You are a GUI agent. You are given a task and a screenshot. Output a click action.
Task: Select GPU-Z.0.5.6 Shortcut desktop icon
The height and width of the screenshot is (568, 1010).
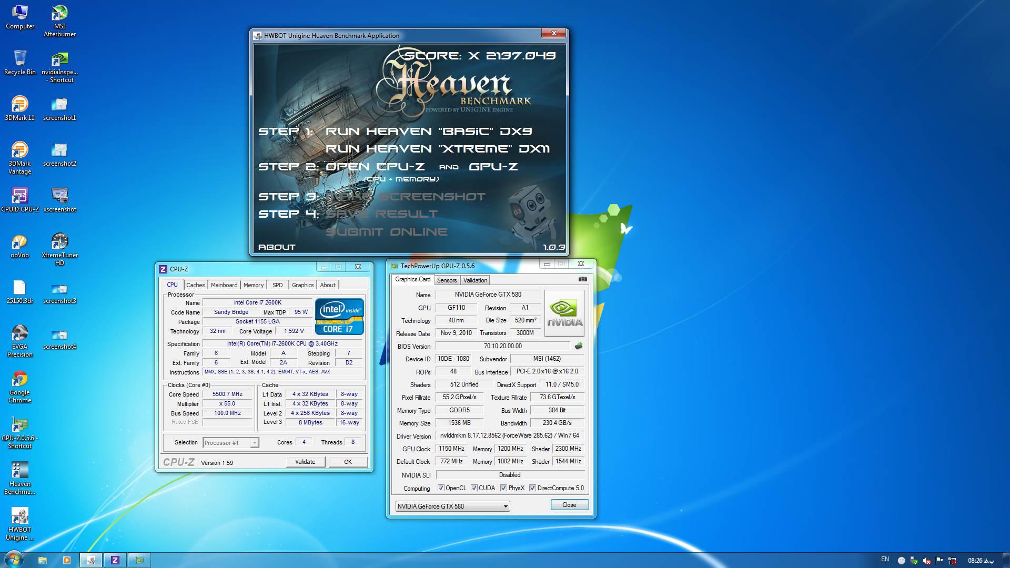point(20,432)
